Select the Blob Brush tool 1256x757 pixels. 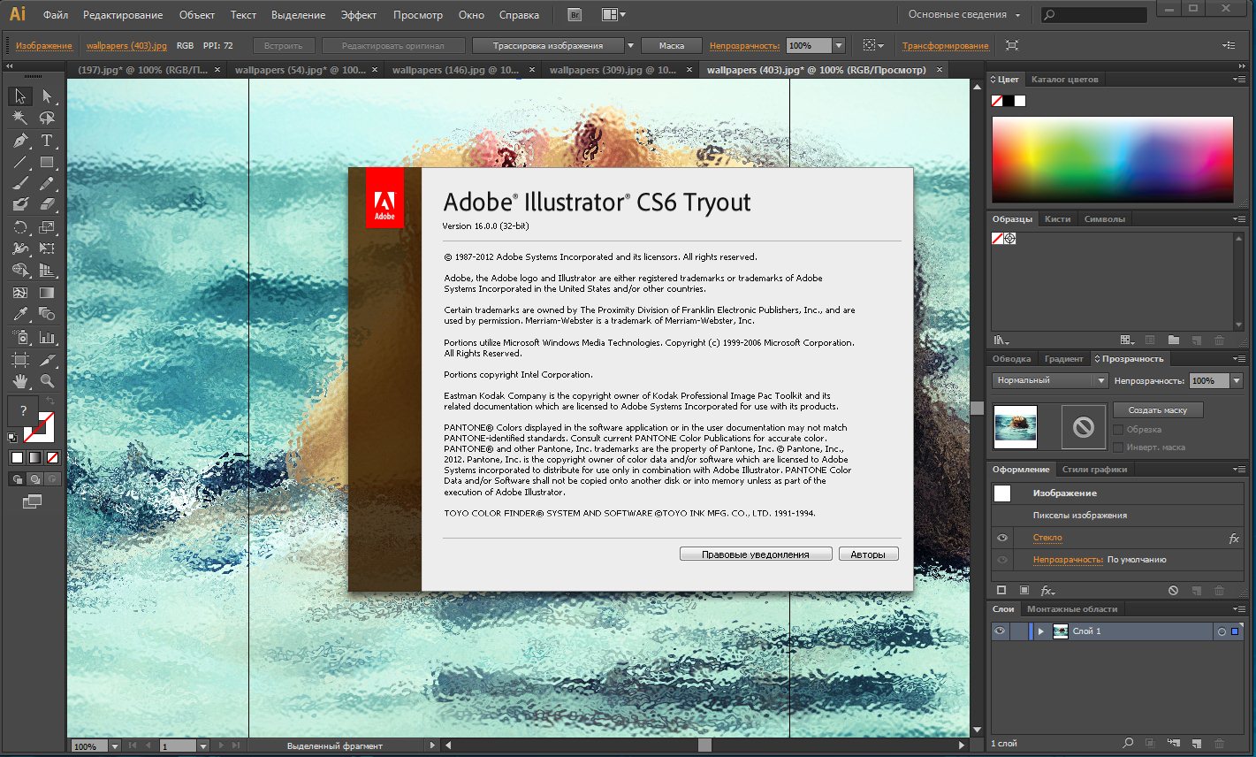pos(20,205)
